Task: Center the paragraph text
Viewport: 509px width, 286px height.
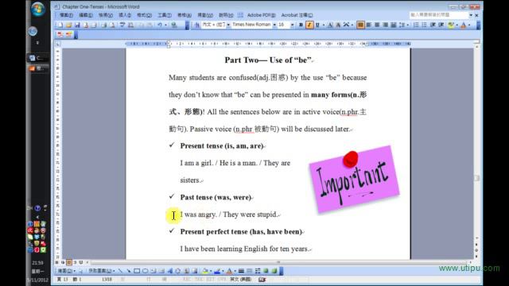Action: pos(377,25)
